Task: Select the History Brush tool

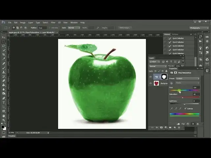Action: click(x=4, y=76)
